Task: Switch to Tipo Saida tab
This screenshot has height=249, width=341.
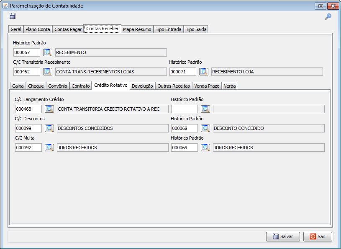Action: click(196, 29)
